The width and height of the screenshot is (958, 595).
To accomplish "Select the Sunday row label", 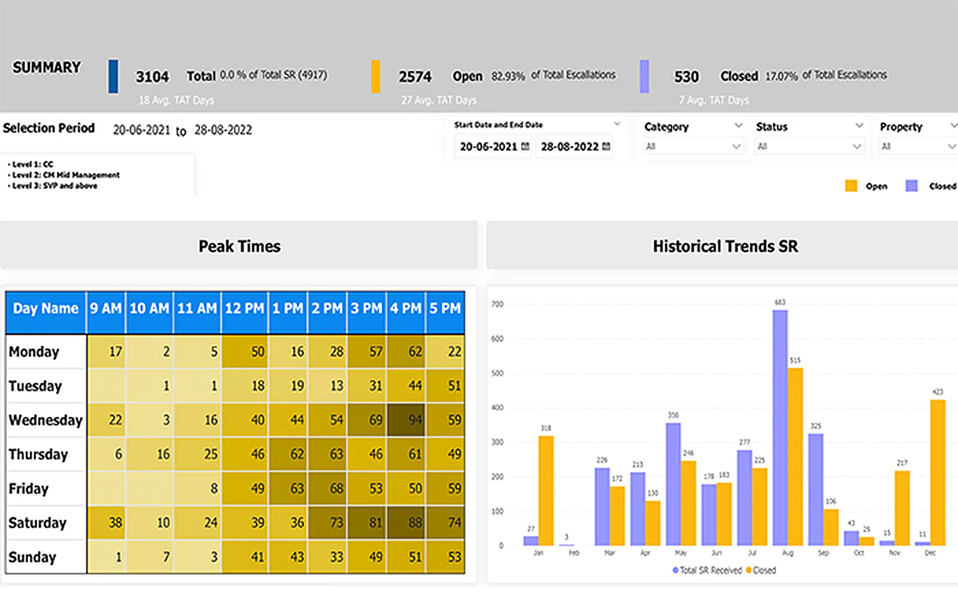I will coord(46,557).
